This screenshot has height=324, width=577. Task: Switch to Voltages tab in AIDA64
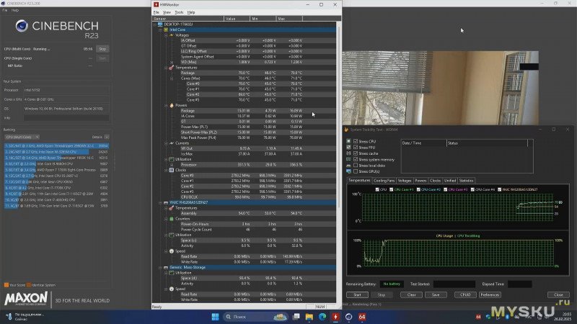(405, 181)
